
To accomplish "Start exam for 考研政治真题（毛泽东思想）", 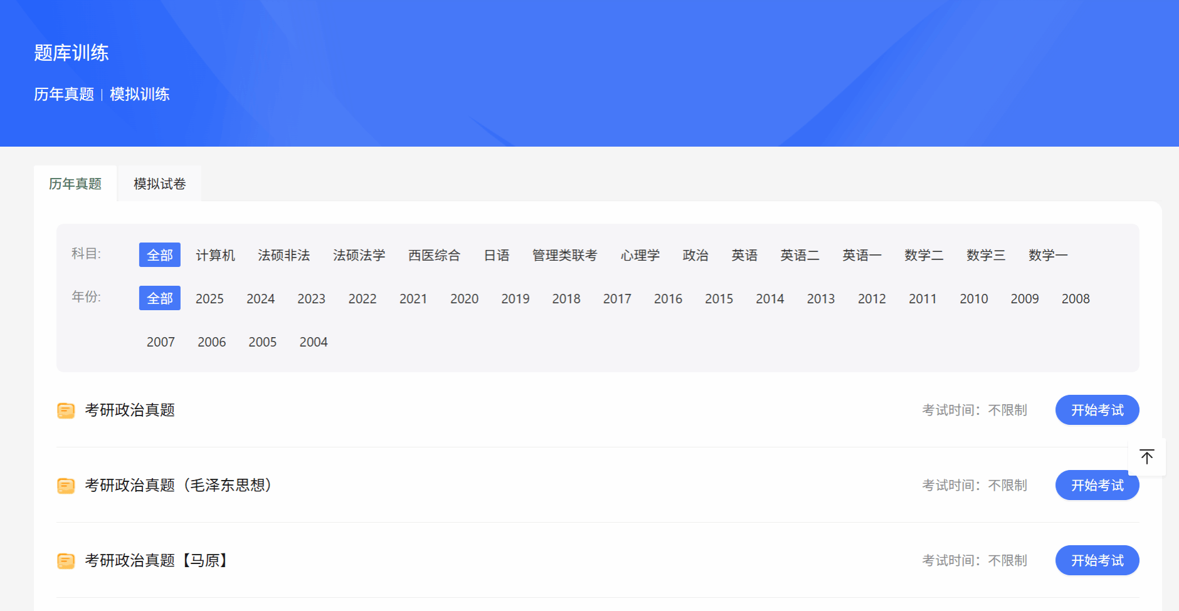I will point(1097,486).
